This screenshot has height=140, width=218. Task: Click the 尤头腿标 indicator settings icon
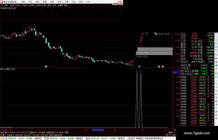coord(1,69)
